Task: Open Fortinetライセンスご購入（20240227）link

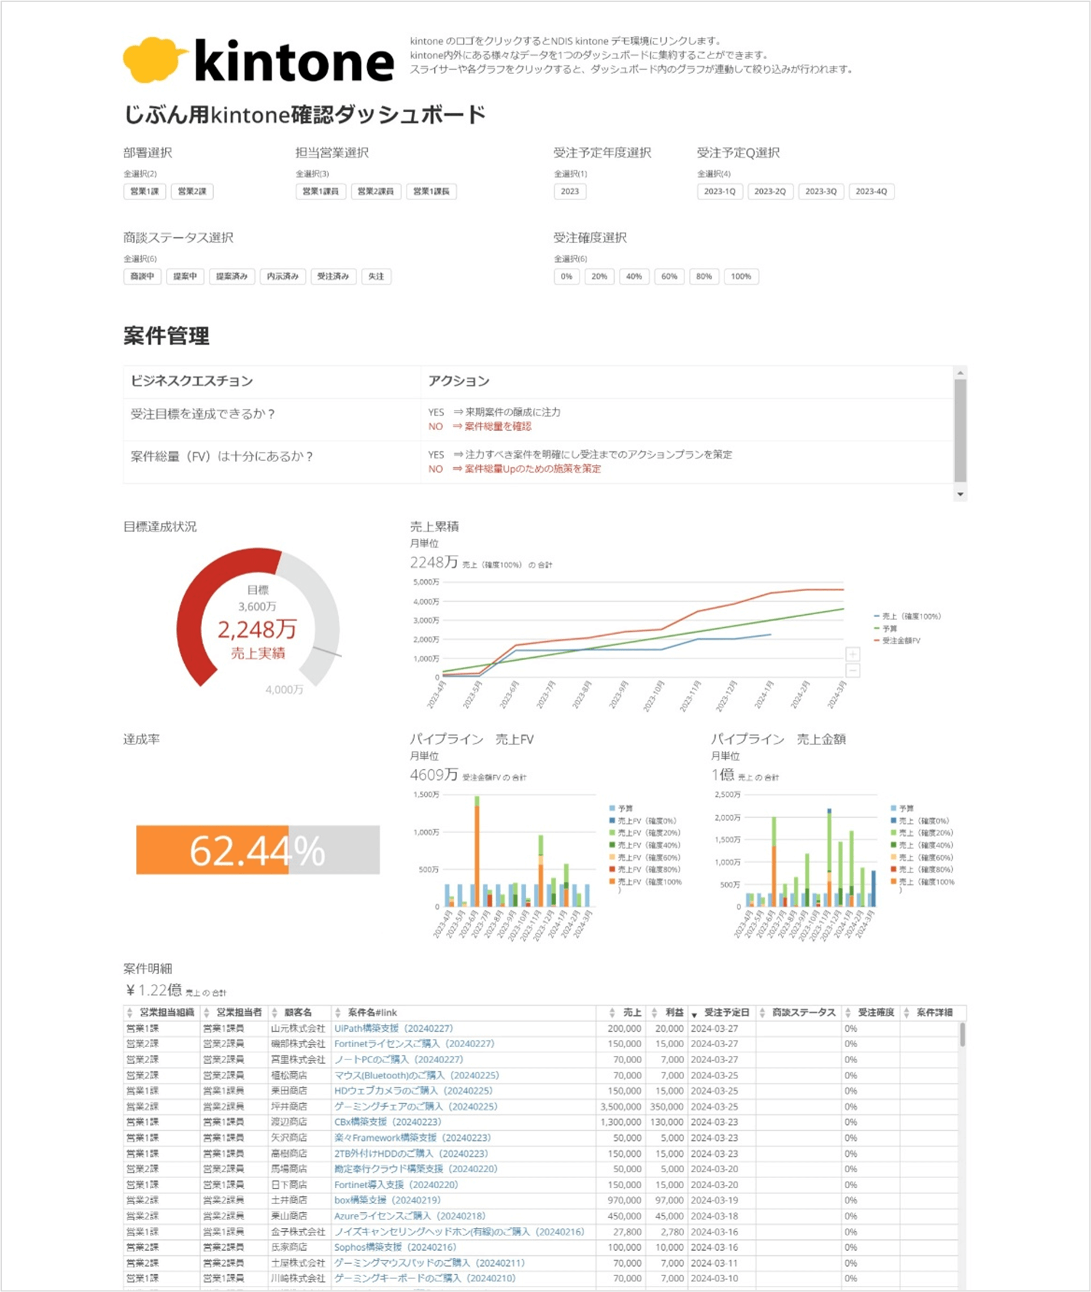Action: pyautogui.click(x=415, y=1044)
